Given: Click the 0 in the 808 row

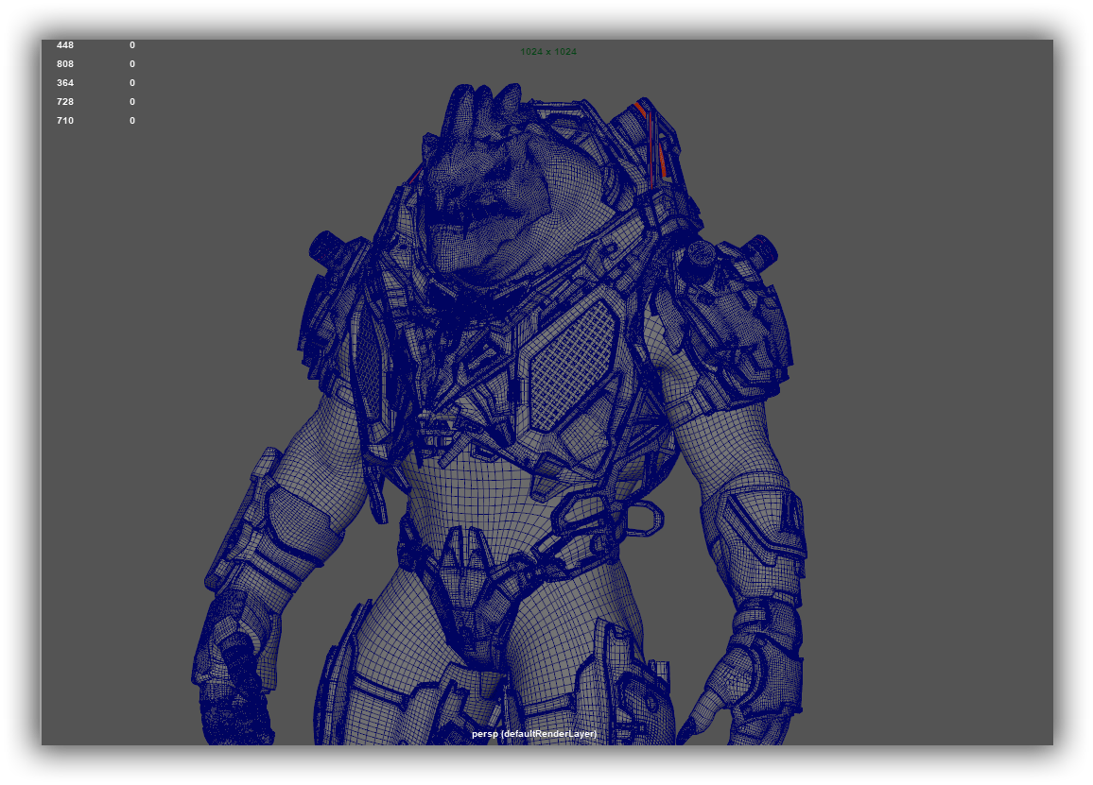Looking at the screenshot, I should [132, 64].
